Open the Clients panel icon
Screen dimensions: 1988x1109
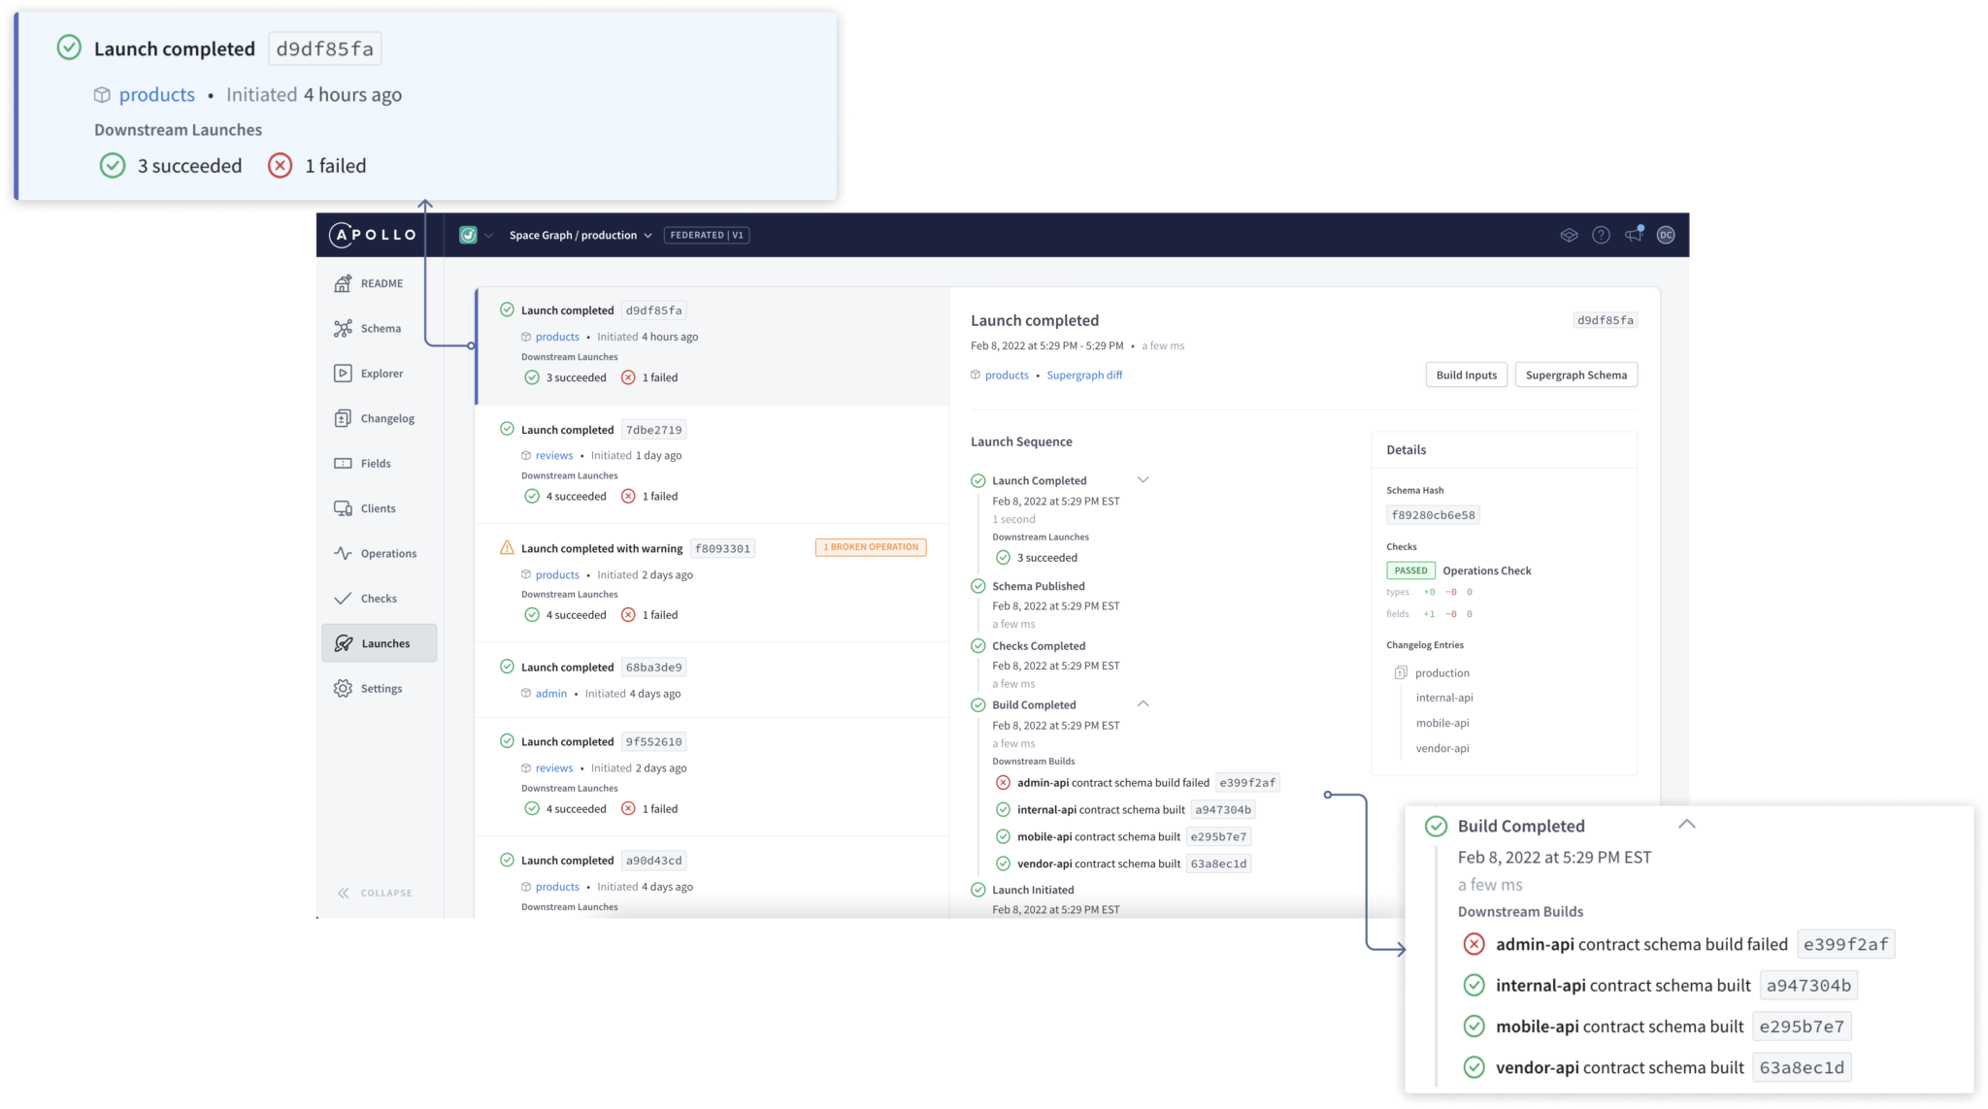344,507
